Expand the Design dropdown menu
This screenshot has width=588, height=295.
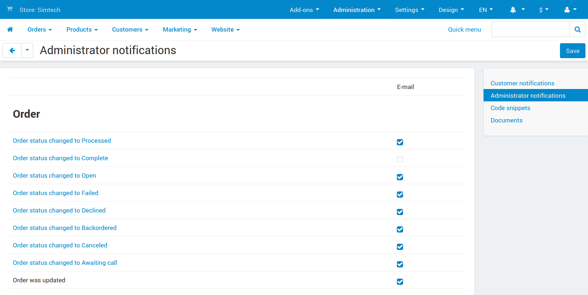[x=451, y=10]
